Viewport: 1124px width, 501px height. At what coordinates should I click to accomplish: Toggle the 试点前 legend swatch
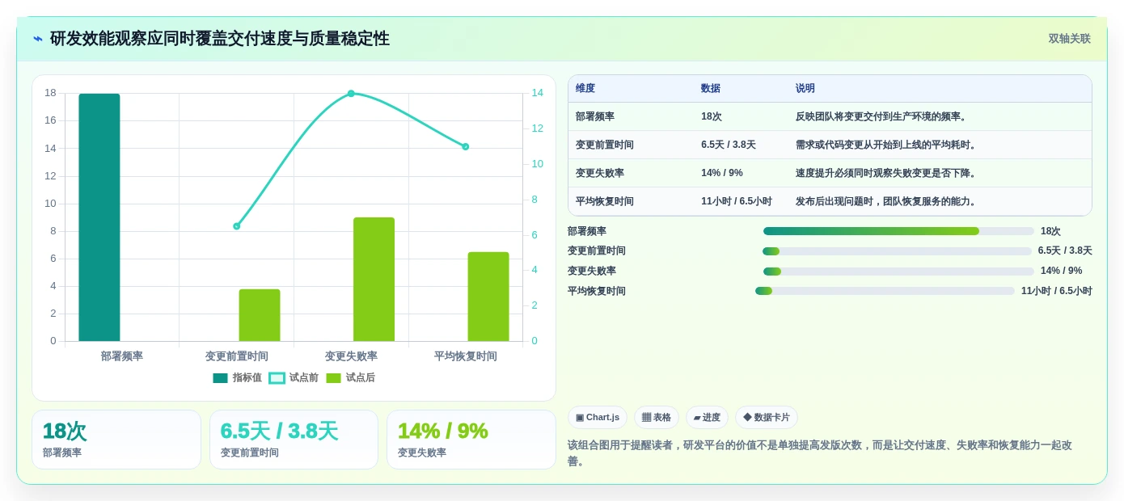(277, 378)
